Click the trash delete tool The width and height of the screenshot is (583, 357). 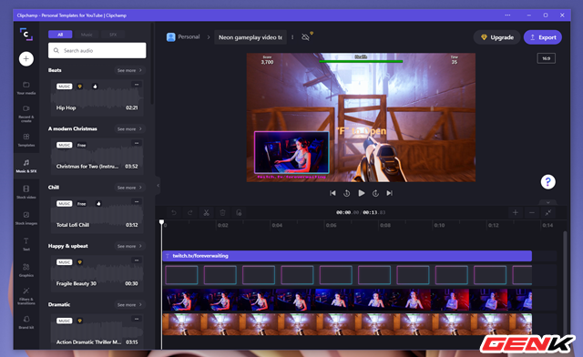click(x=222, y=213)
